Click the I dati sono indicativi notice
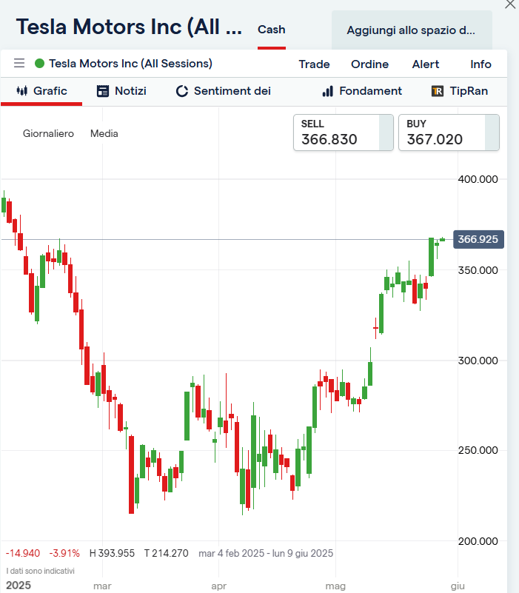This screenshot has width=519, height=593. click(41, 571)
